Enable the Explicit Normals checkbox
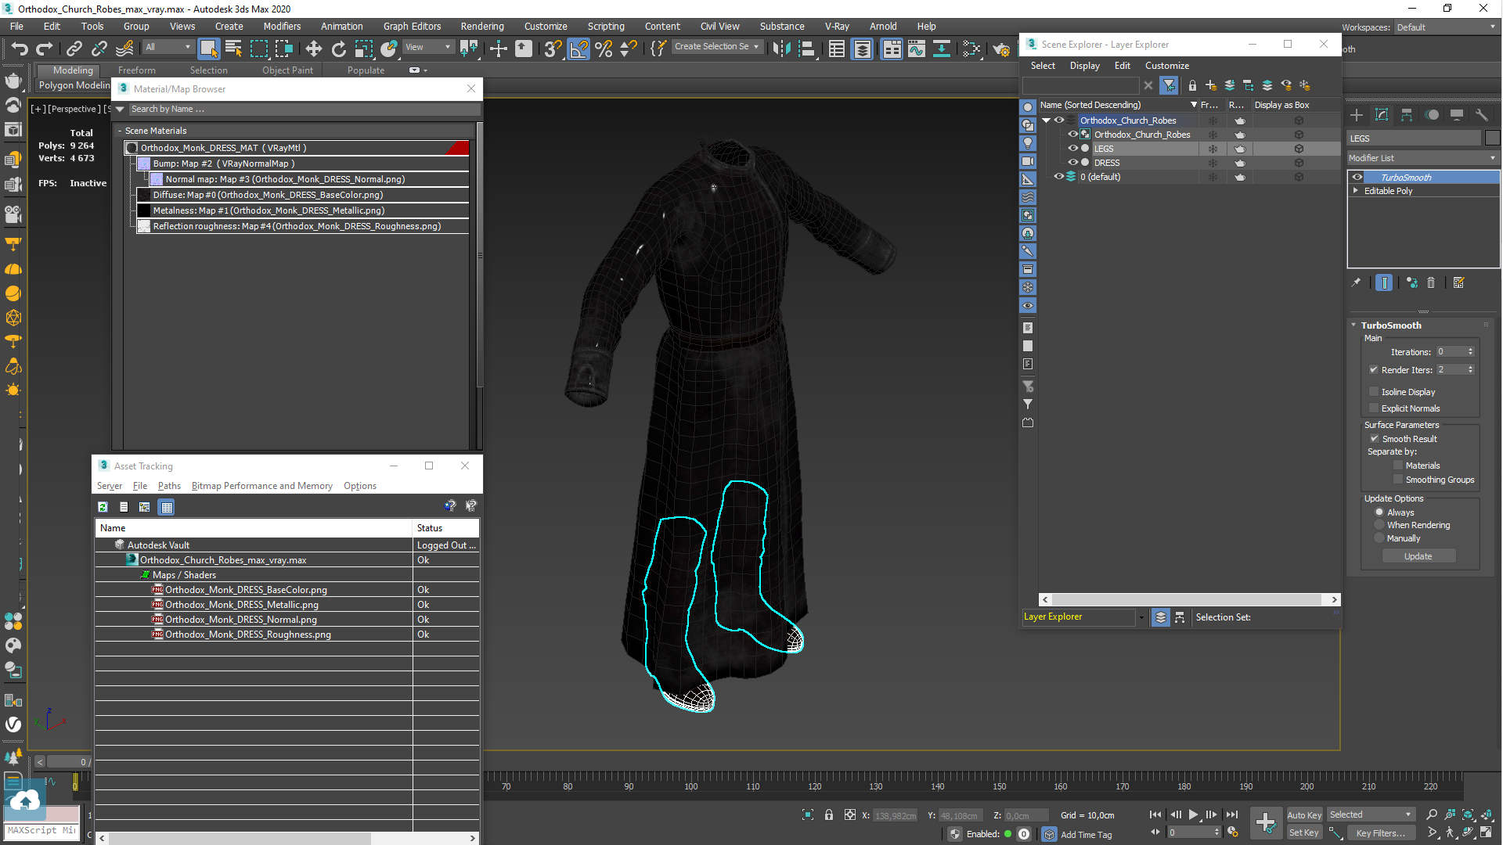1503x845 pixels. [1374, 408]
